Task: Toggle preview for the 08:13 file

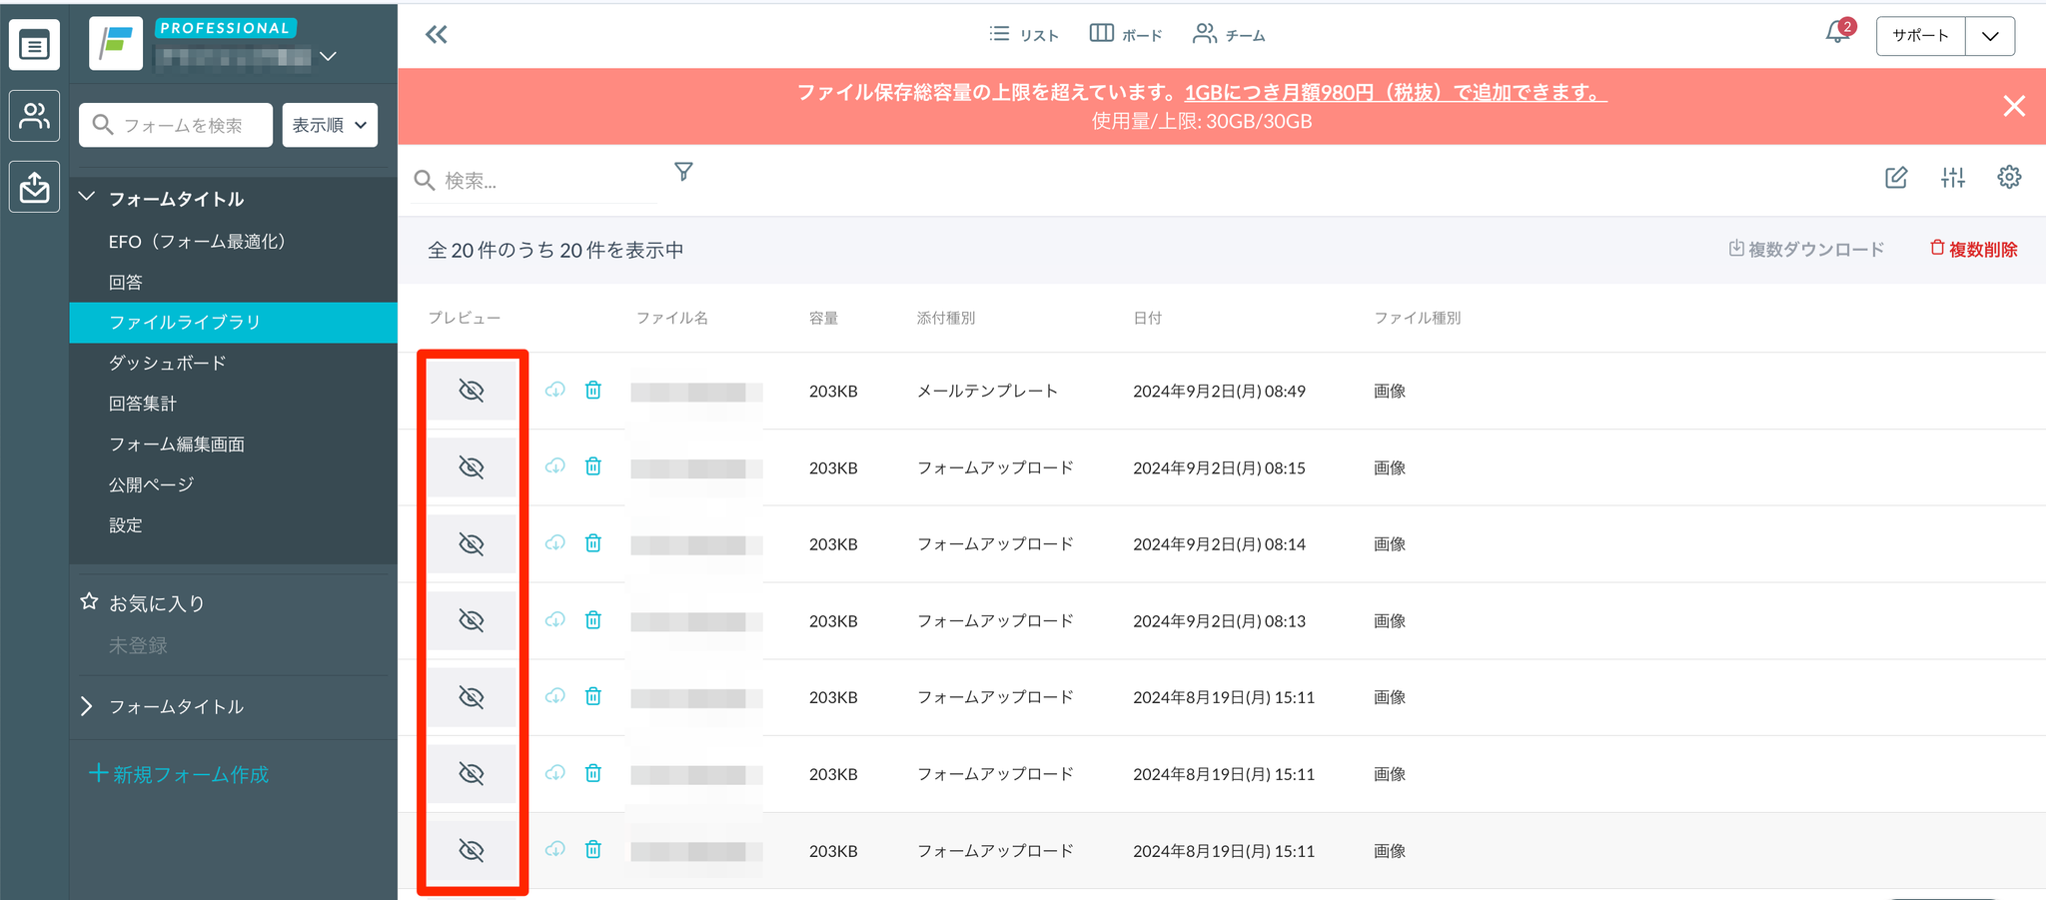Action: point(472,620)
